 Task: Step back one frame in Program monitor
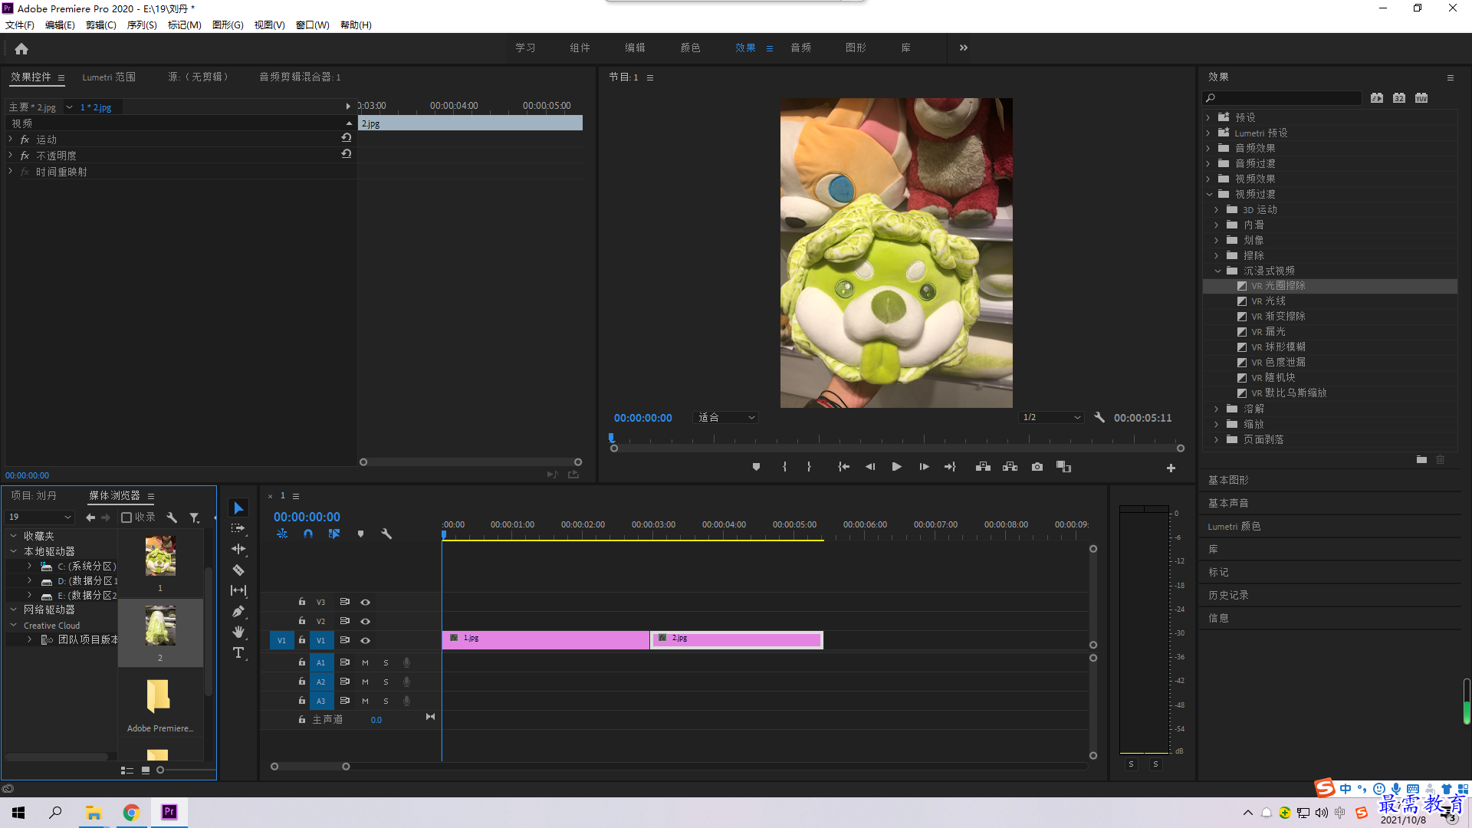click(x=870, y=467)
